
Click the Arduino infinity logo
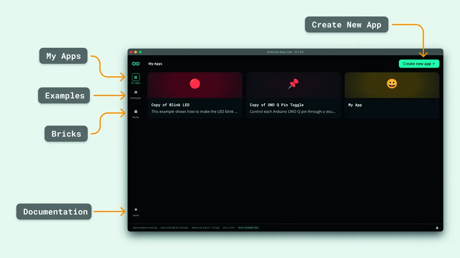point(136,63)
